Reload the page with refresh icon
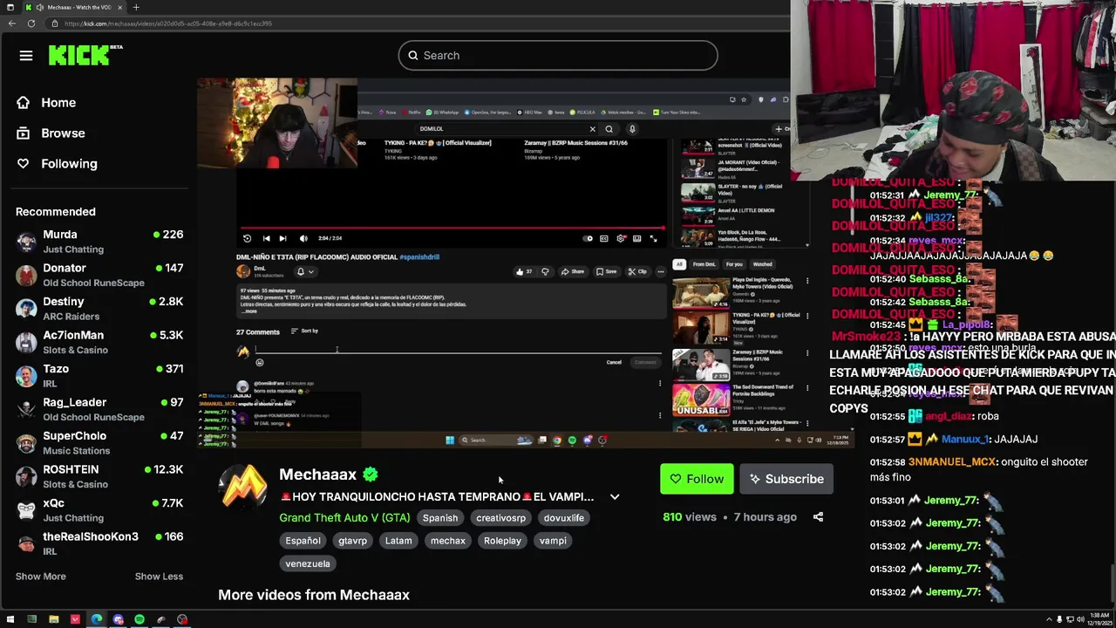This screenshot has width=1116, height=628. (x=31, y=24)
